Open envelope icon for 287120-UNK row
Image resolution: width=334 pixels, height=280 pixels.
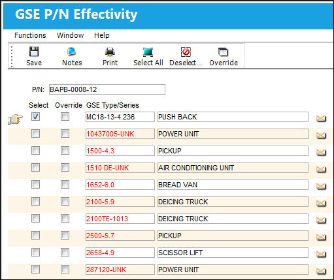point(321,271)
